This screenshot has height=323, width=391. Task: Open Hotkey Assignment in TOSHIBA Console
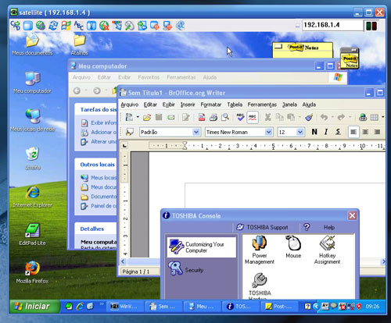[x=327, y=250]
